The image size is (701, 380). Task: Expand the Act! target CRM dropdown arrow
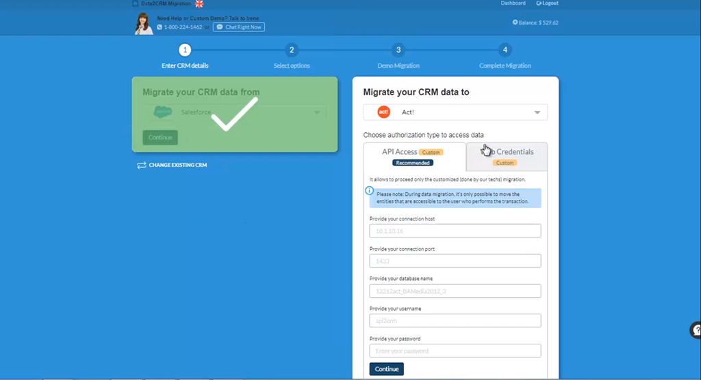click(537, 113)
